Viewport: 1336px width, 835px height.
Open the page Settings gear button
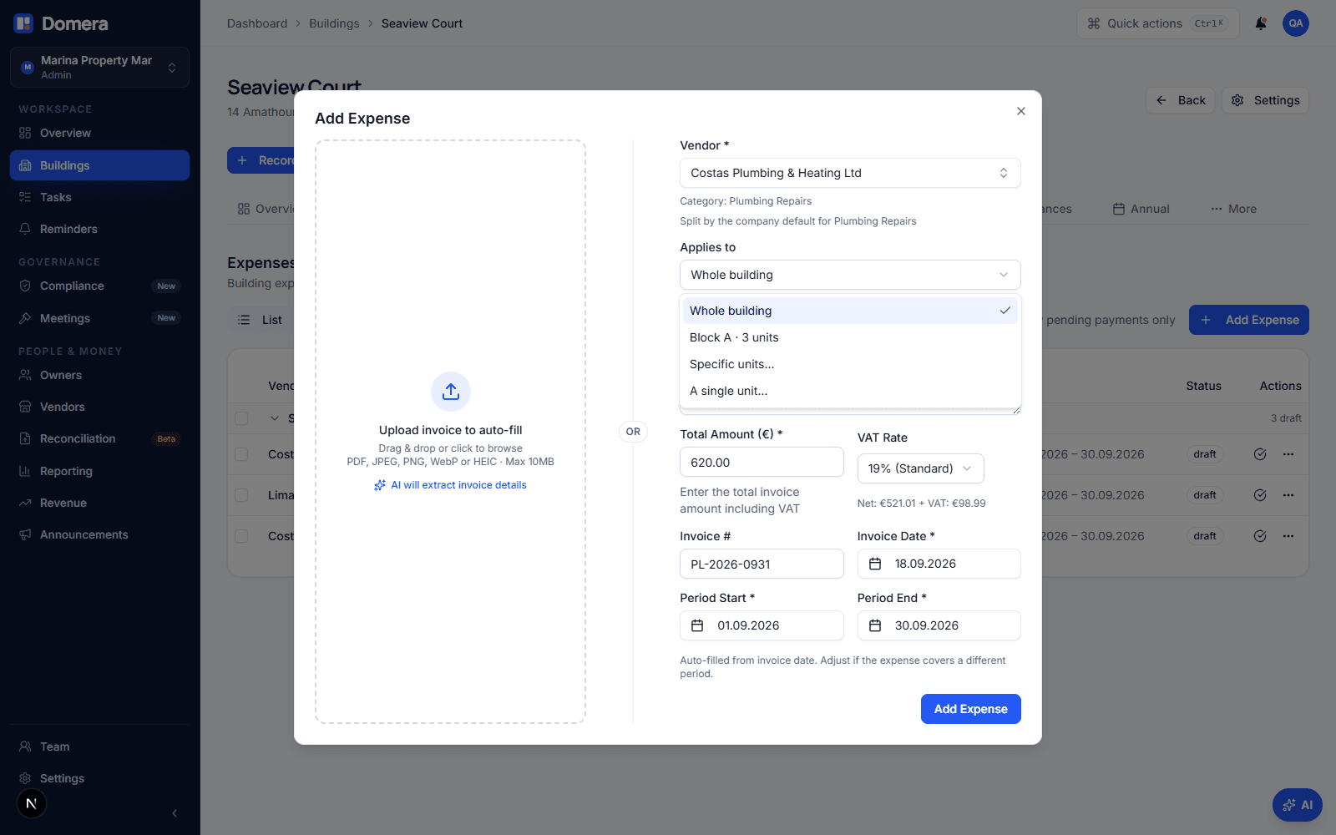coord(1265,100)
